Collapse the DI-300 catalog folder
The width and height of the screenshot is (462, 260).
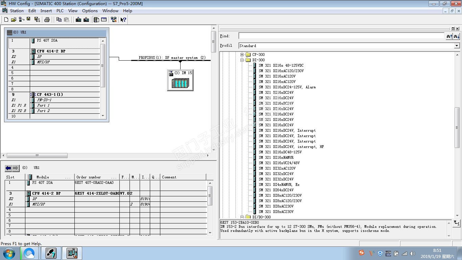click(242, 60)
